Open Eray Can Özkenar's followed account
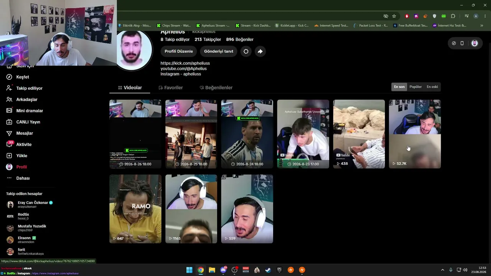Image resolution: width=491 pixels, height=276 pixels. tap(30, 204)
